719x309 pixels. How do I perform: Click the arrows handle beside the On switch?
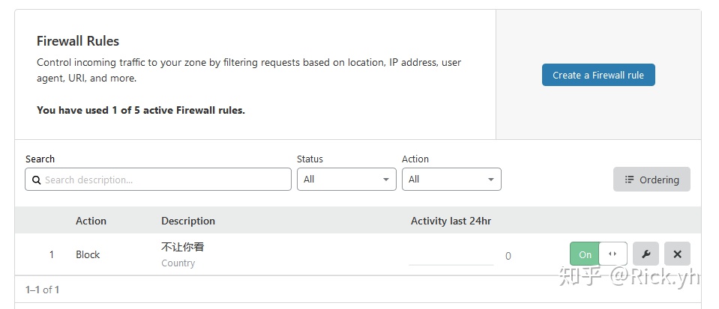(613, 254)
